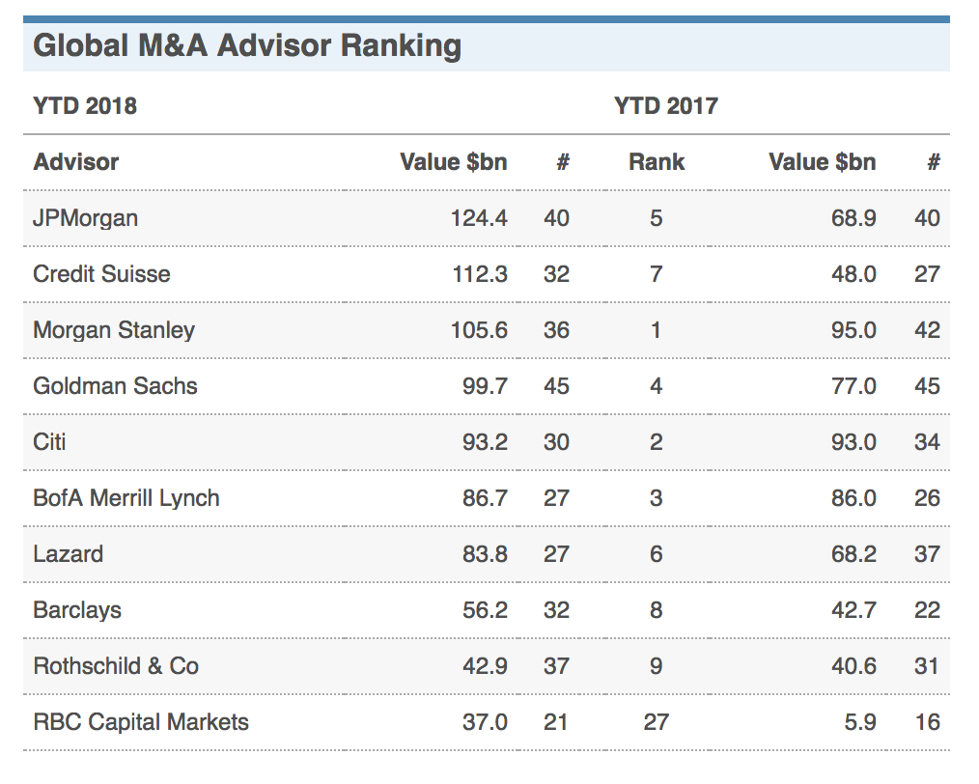Image resolution: width=979 pixels, height=784 pixels.
Task: Click the BofA Merrill Lynch name
Action: click(x=126, y=498)
